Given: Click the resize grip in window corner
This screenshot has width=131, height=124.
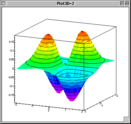Looking at the screenshot, I should tap(127, 120).
